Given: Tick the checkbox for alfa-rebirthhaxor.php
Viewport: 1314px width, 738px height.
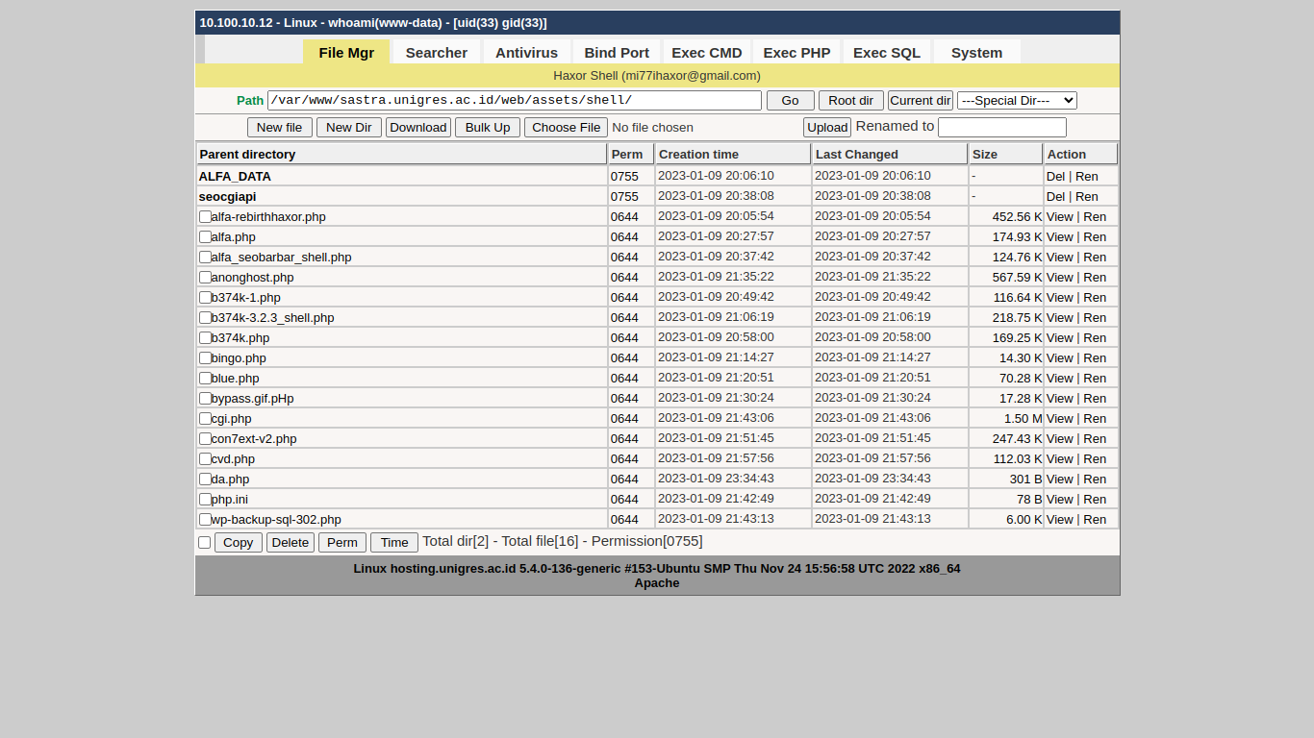Looking at the screenshot, I should click(205, 217).
